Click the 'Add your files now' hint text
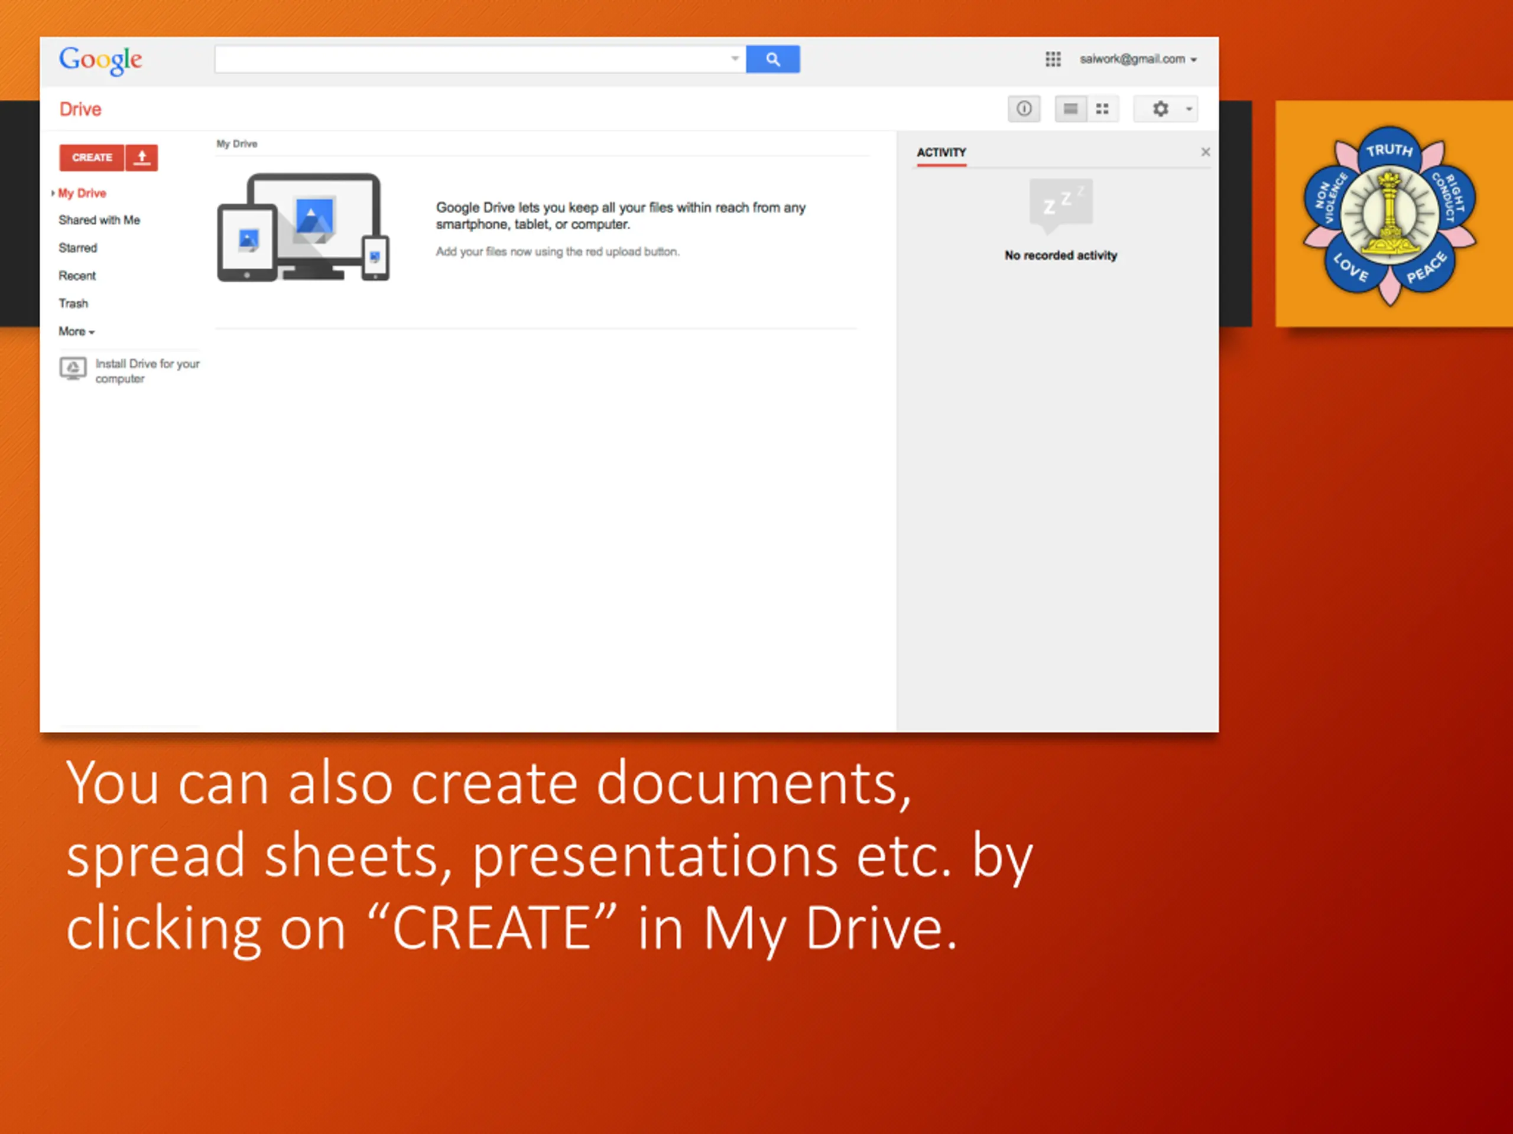 [557, 252]
